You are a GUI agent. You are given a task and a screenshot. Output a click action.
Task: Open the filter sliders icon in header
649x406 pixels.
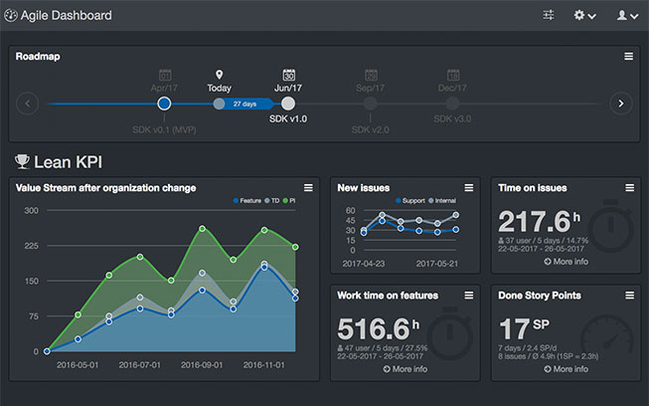click(549, 15)
